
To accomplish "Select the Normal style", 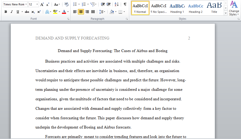I will point(140,8).
